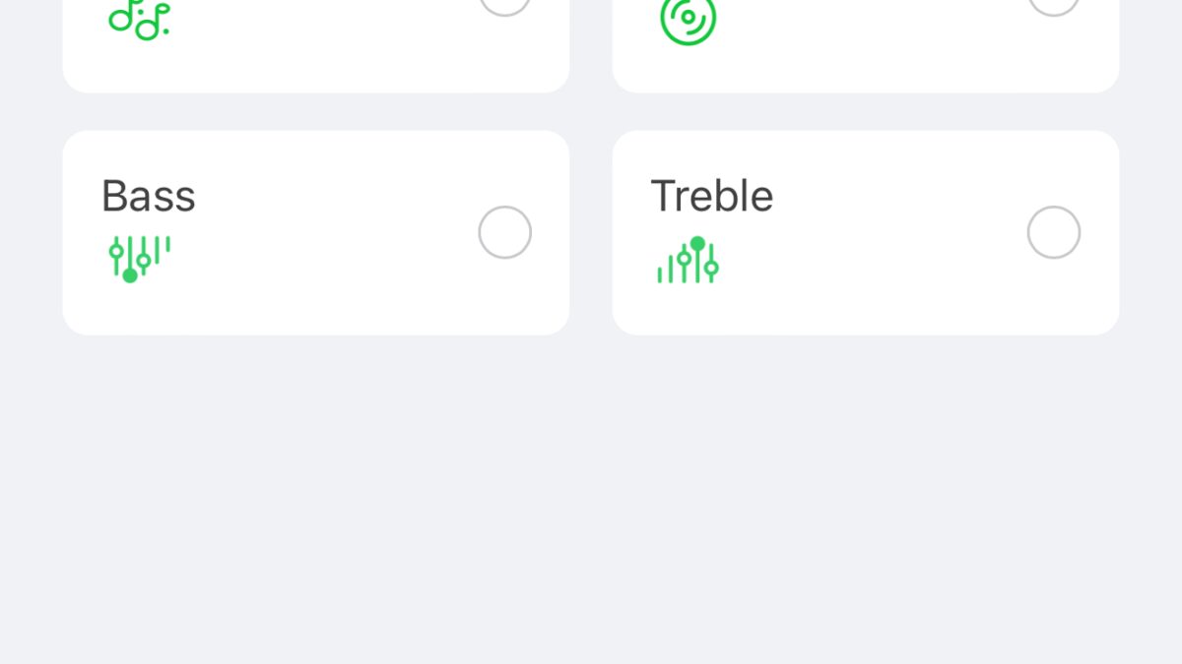Click the Bass label text
1182x664 pixels.
pos(149,196)
